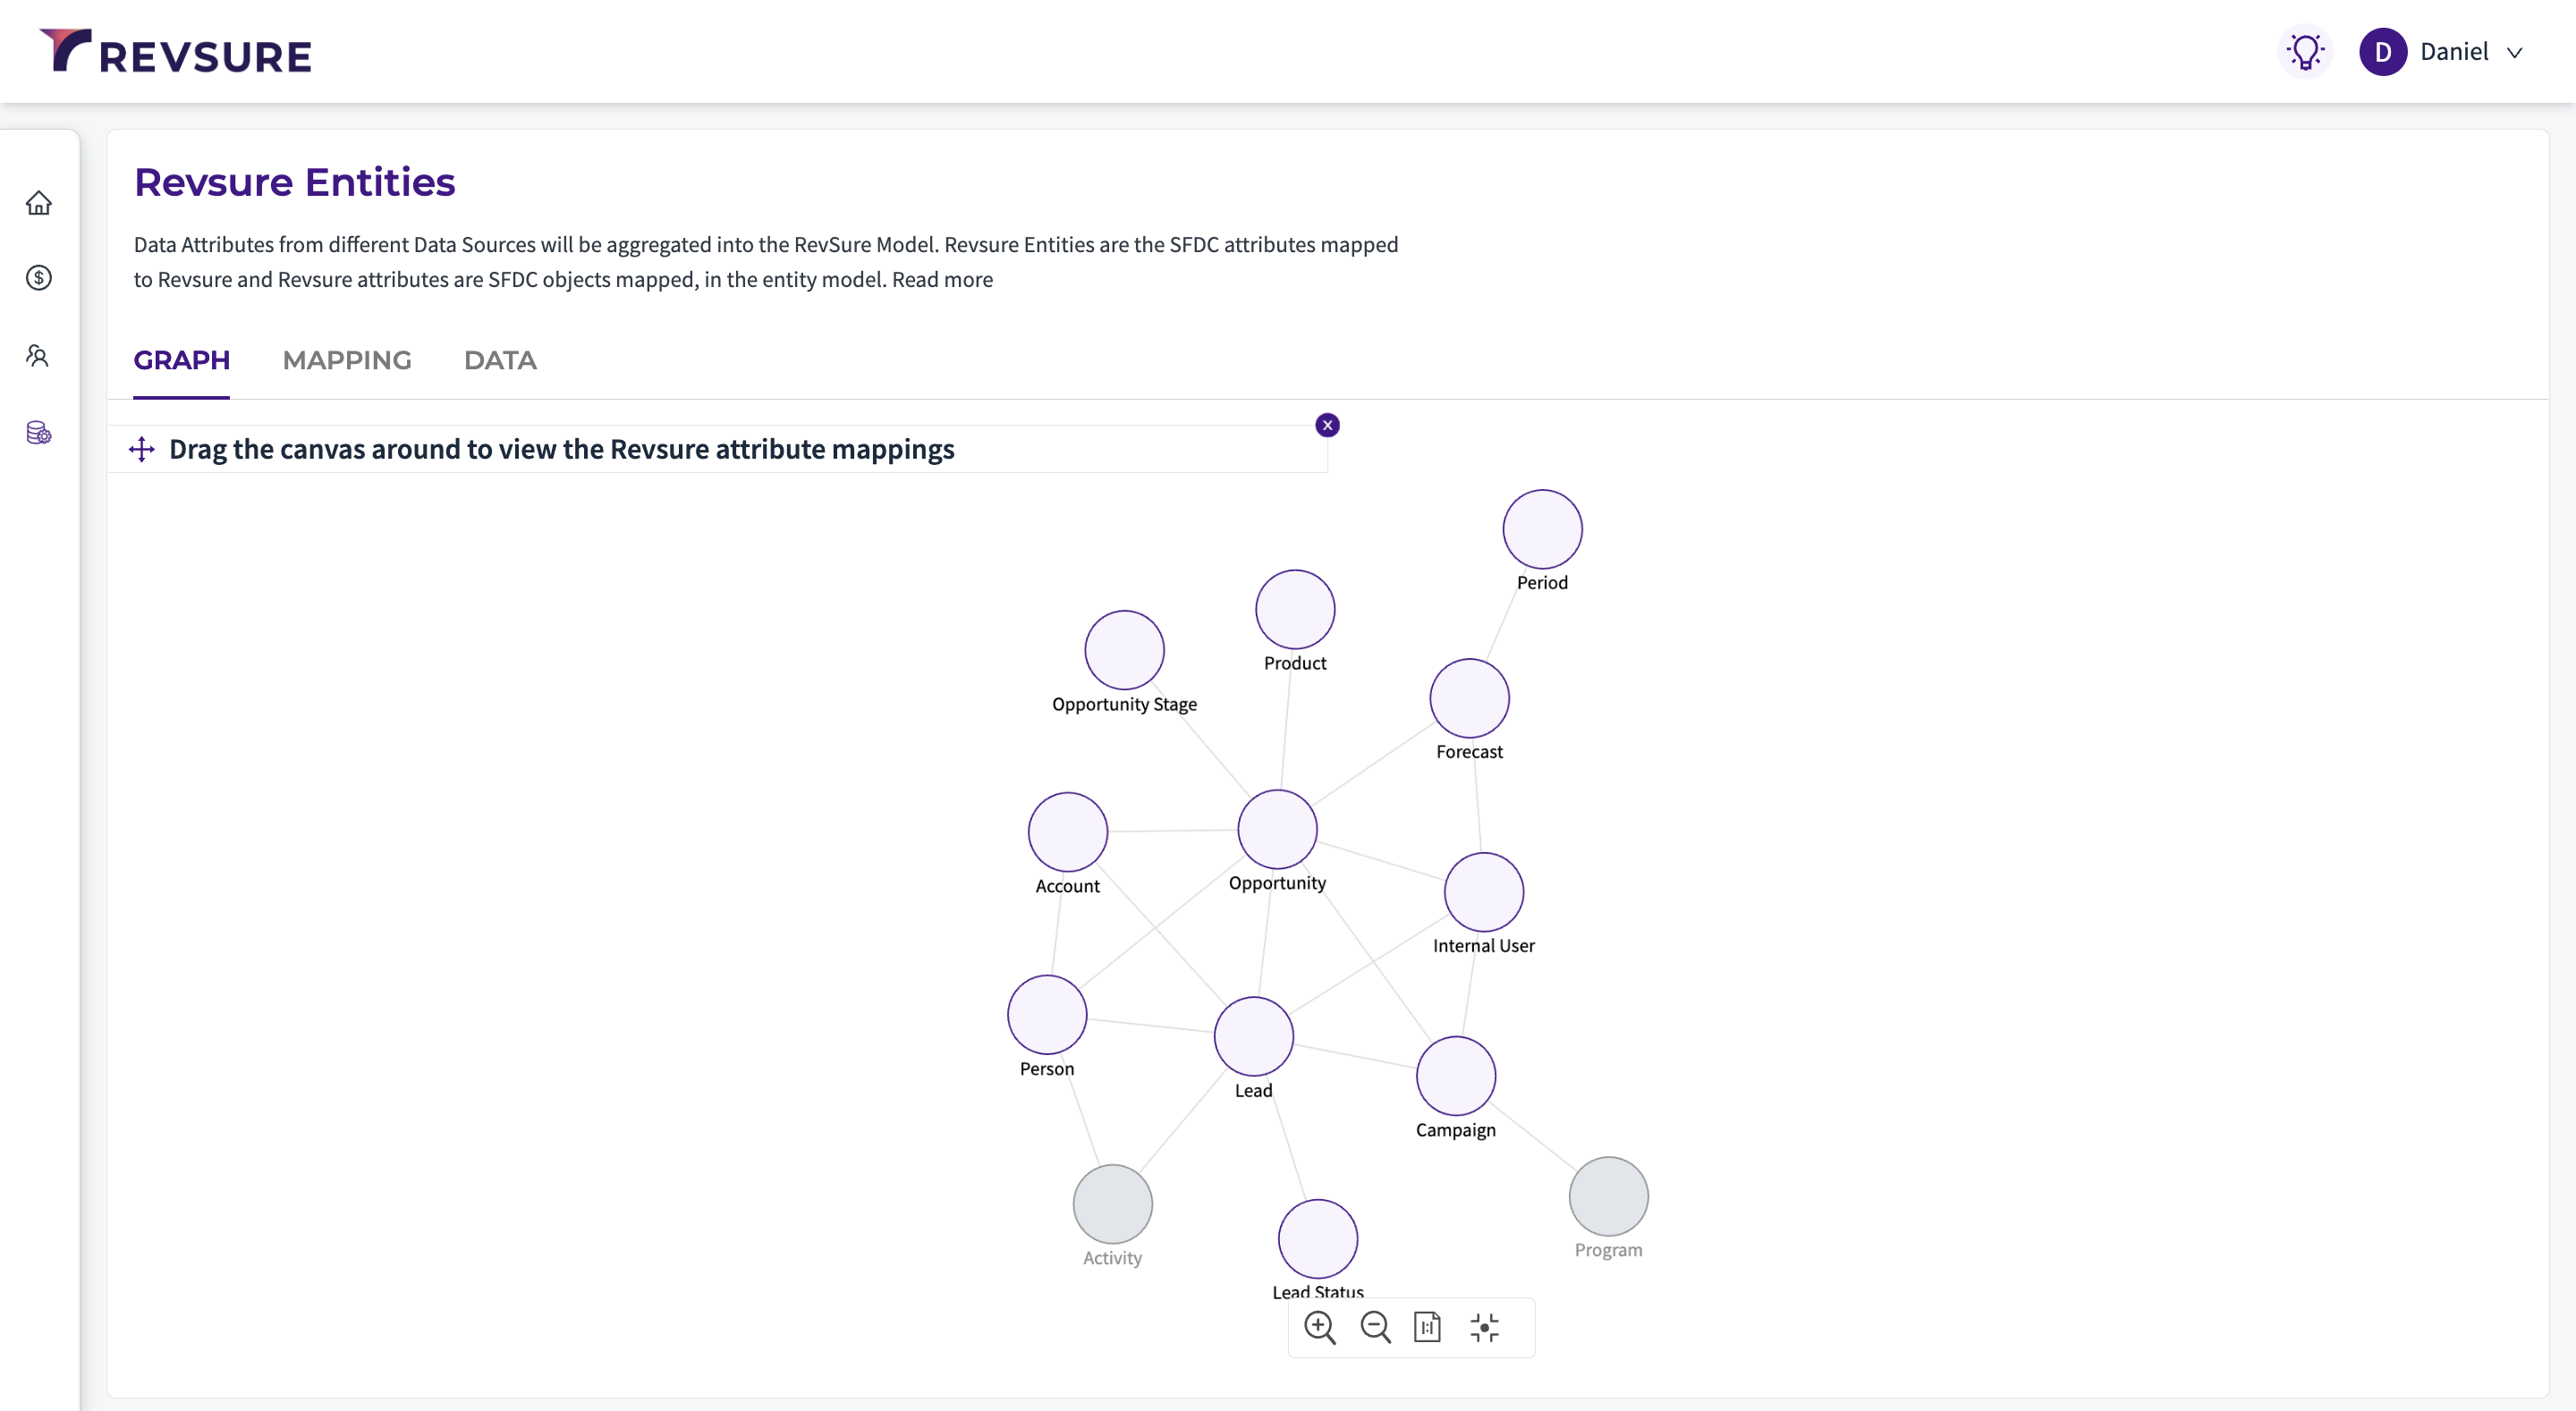The width and height of the screenshot is (2576, 1411).
Task: Open the database settings icon in sidebar
Action: click(39, 433)
